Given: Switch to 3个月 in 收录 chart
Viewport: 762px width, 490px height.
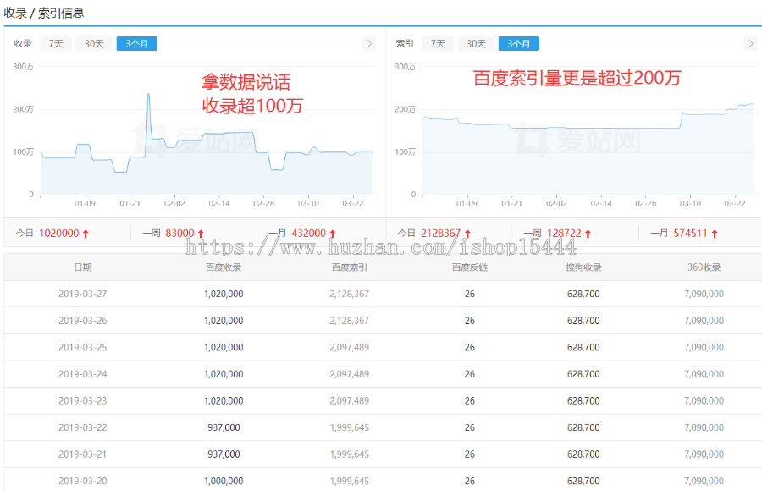Looking at the screenshot, I should tap(136, 43).
